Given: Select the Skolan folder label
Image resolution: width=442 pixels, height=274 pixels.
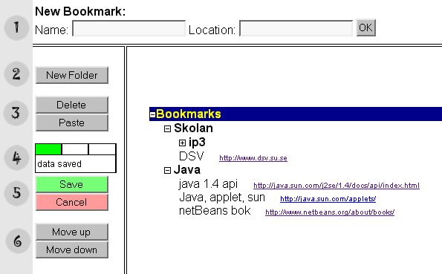Looking at the screenshot, I should coord(193,128).
